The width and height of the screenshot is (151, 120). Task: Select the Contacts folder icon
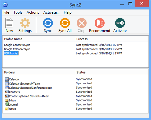pos(6,92)
